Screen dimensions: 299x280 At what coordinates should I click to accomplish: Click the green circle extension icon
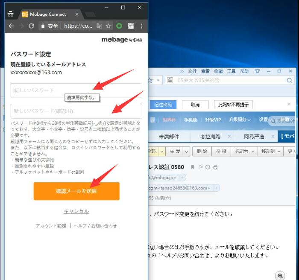click(119, 26)
